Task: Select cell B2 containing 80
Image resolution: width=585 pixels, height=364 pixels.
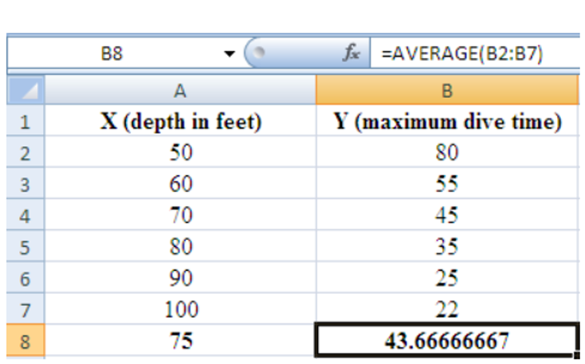Action: [447, 154]
